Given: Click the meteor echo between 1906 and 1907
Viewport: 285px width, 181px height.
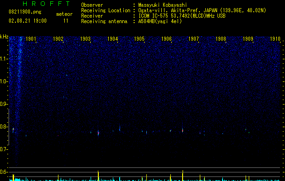Looking at the screenshot, I should pos(183,130).
